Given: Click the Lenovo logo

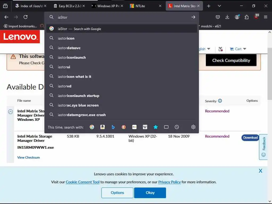Looking at the screenshot, I should coord(20,37).
